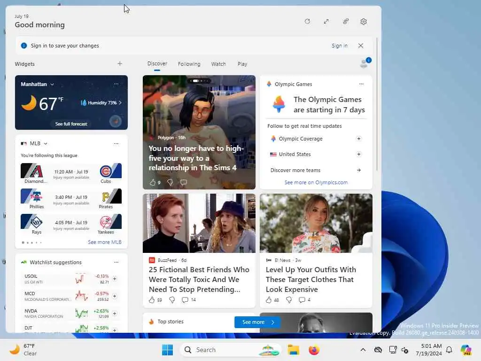Click the taskbar Search box
This screenshot has height=361, width=481.
click(x=230, y=350)
